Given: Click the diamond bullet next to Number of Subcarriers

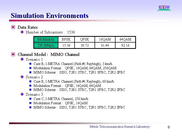Looking at the screenshot, I should coord(22,32).
